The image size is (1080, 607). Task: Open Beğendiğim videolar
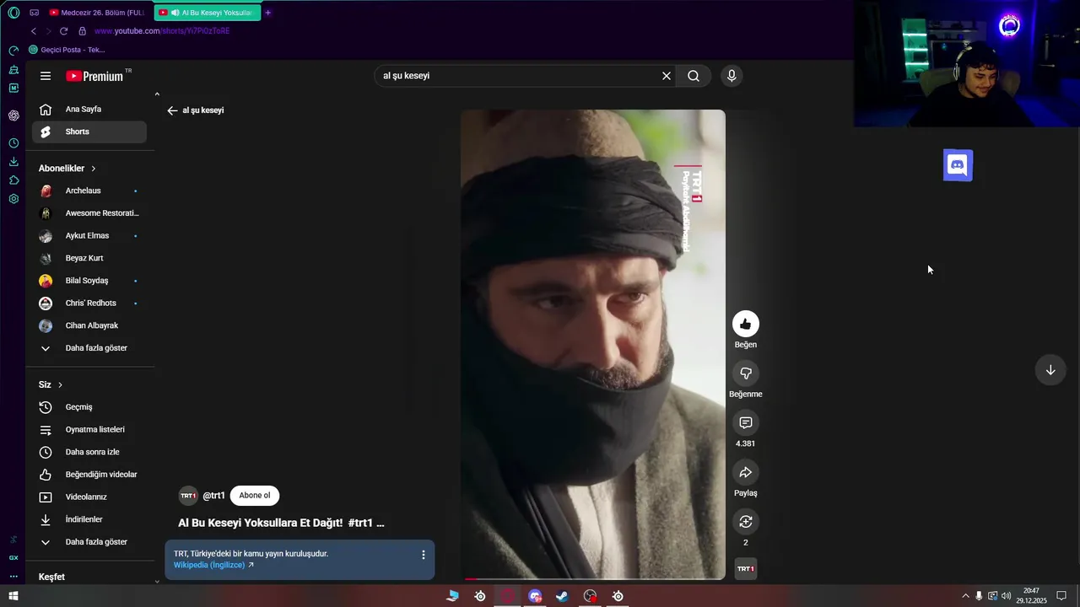click(89, 475)
